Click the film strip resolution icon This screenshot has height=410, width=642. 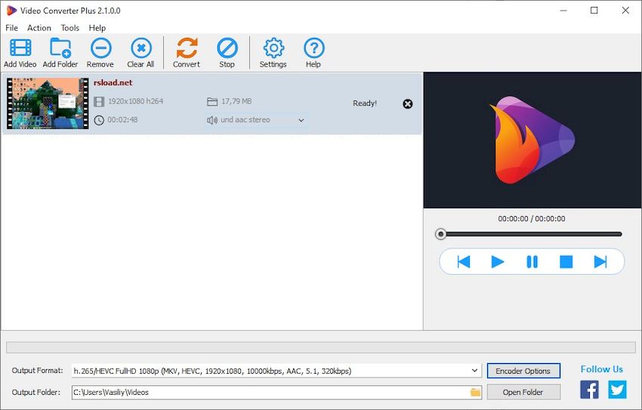pos(99,101)
